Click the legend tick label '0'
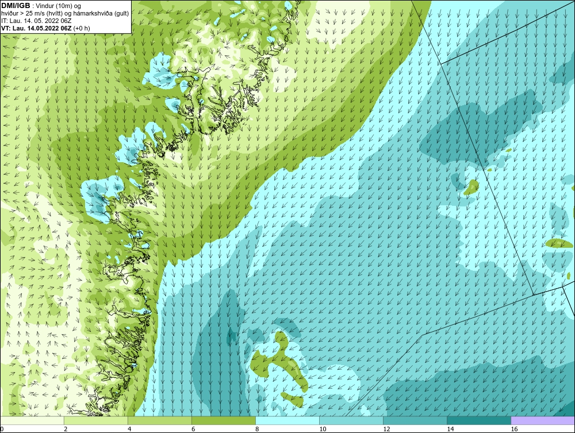 [x=2, y=429]
